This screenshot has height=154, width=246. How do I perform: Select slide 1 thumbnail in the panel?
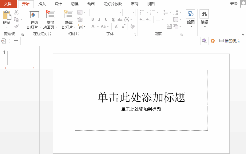point(20,58)
